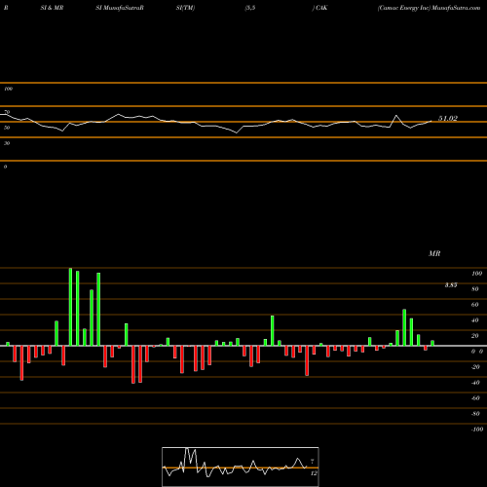The image size is (487, 487).
Task: Open the mini overview chart at bottom
Action: click(241, 467)
